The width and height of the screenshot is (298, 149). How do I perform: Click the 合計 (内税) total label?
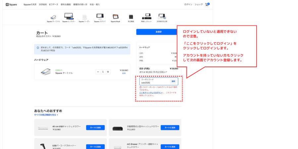pyautogui.click(x=145, y=69)
